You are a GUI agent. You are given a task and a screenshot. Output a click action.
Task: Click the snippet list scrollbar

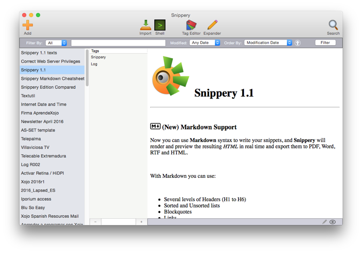click(87, 68)
